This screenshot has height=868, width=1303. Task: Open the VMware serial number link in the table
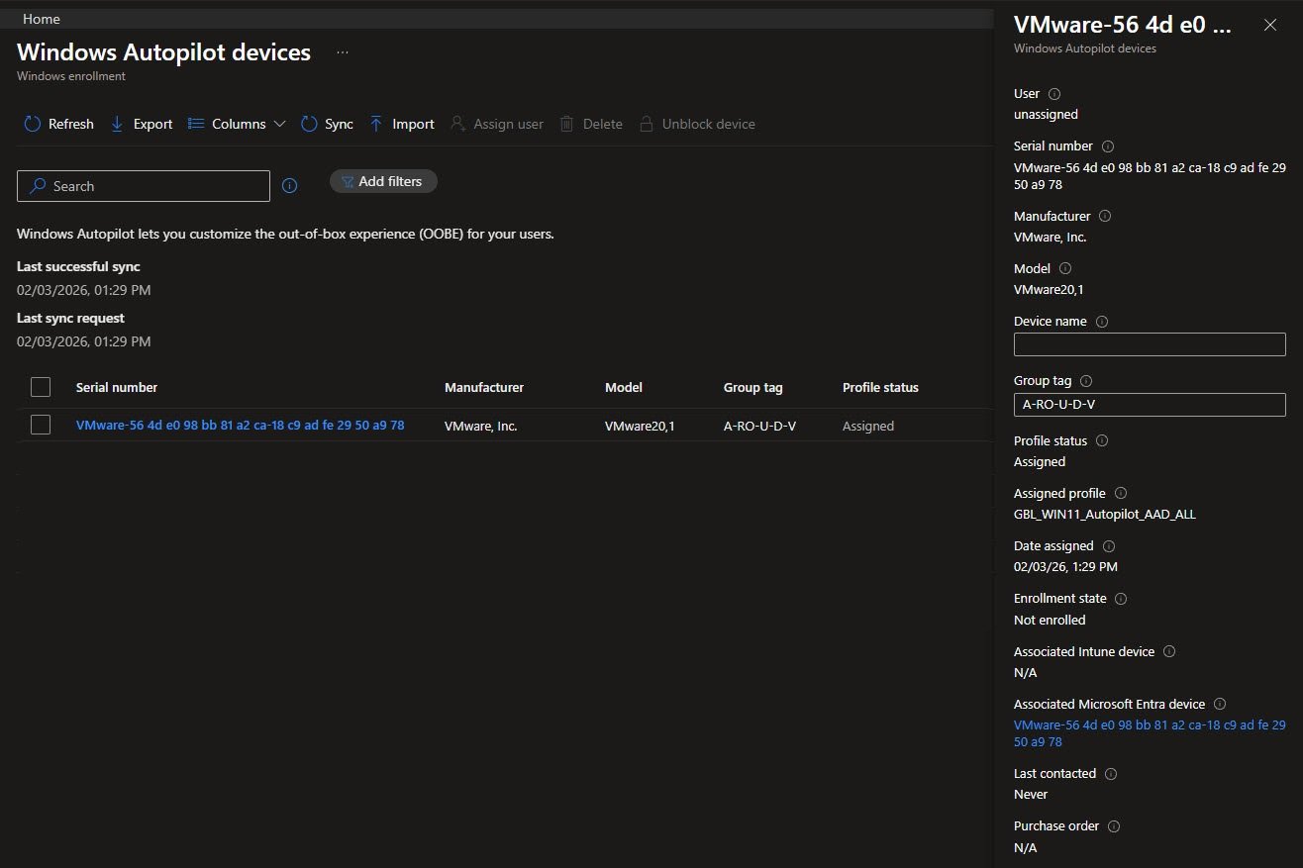240,426
